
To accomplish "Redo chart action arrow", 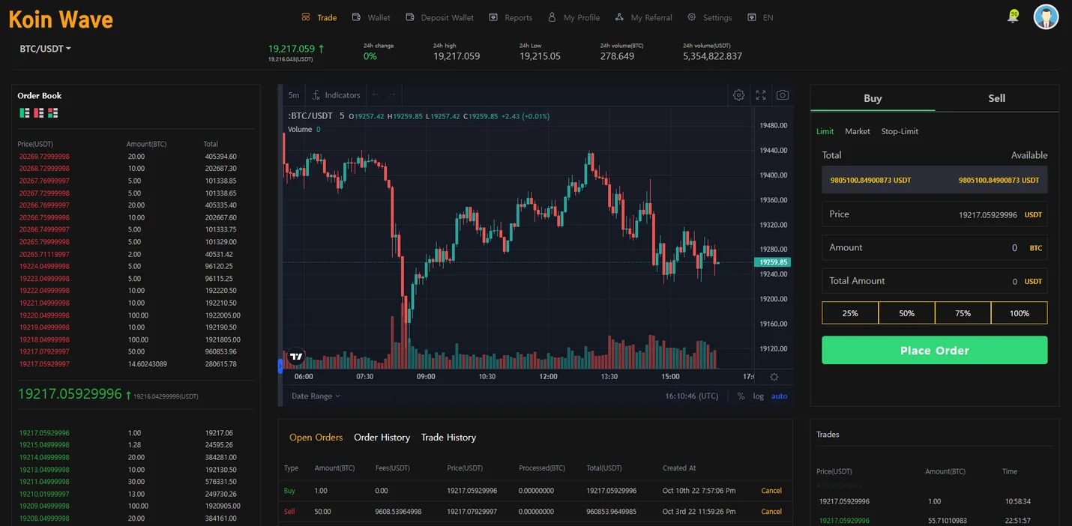I will [x=391, y=95].
